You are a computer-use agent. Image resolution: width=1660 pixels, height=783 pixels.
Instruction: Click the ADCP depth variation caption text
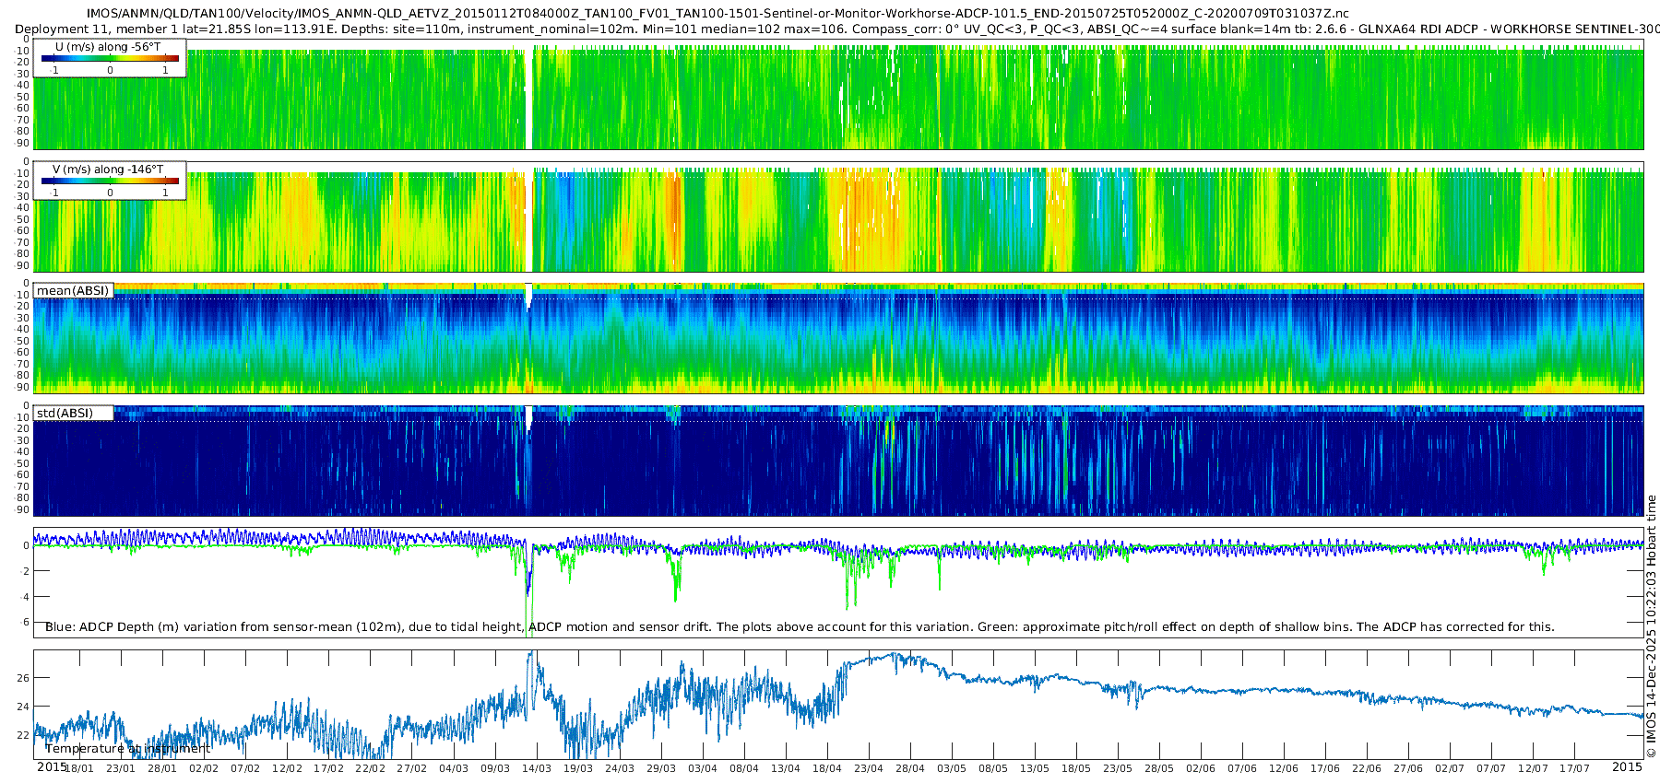click(799, 627)
